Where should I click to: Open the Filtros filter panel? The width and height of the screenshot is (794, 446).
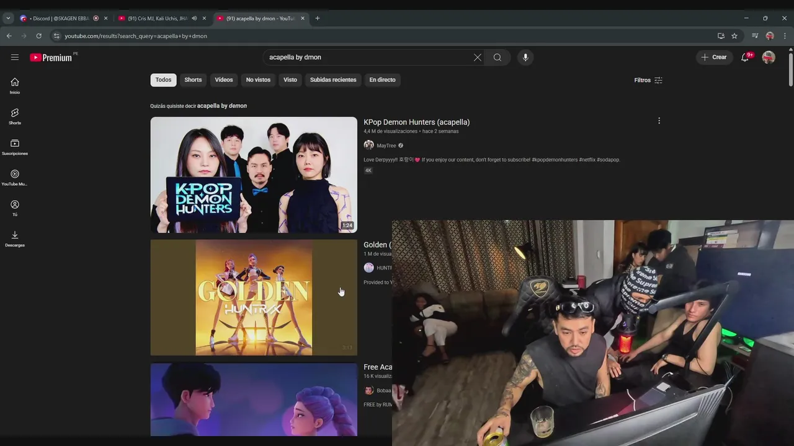[x=648, y=80]
